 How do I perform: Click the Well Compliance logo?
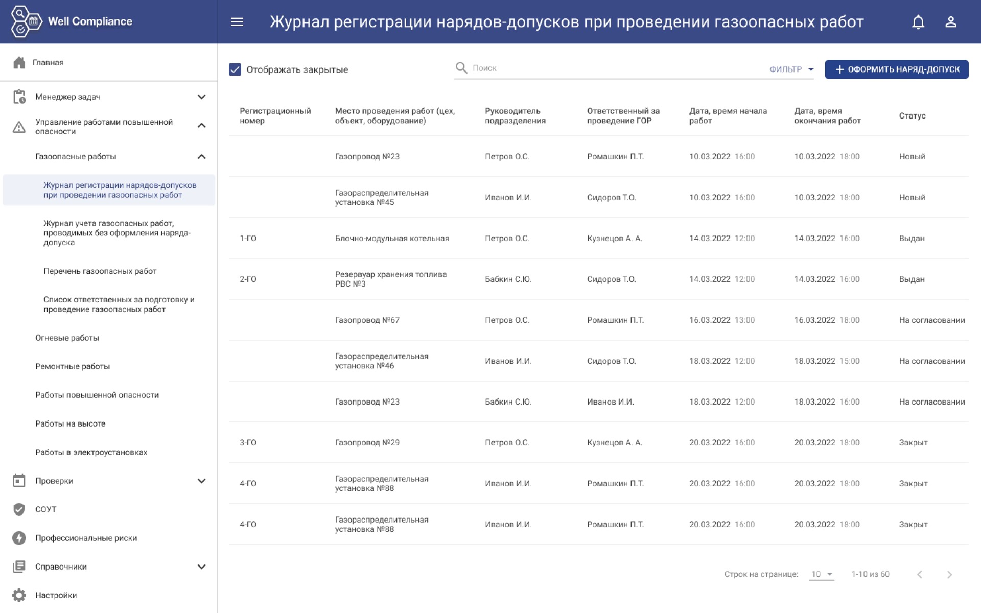(x=27, y=21)
